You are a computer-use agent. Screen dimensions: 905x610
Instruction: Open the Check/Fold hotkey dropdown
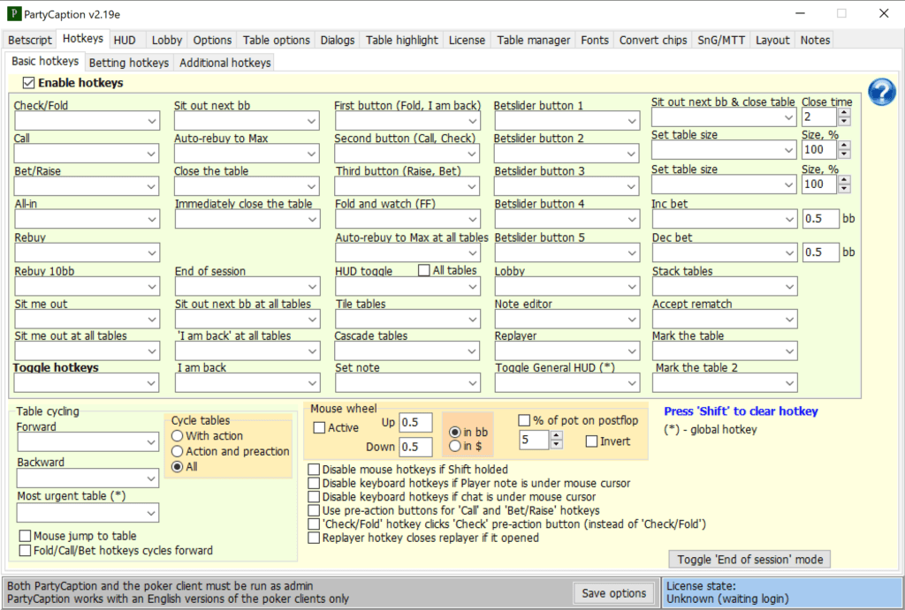pos(87,121)
